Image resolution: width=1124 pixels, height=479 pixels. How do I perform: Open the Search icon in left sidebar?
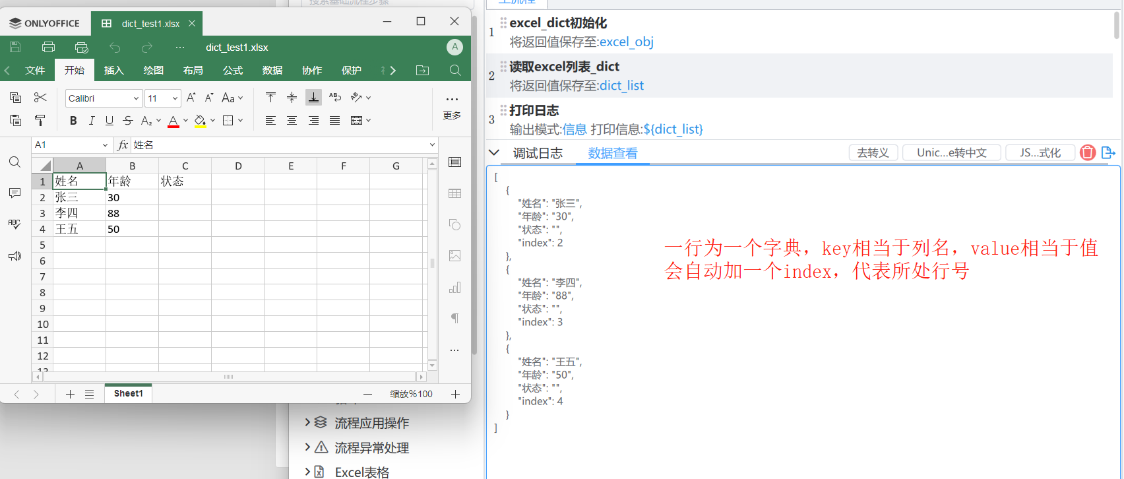pyautogui.click(x=15, y=162)
